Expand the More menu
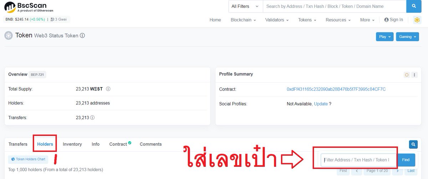This screenshot has width=428, height=179. tap(367, 20)
